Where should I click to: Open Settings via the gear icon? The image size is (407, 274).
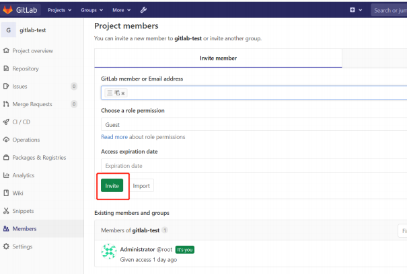tap(6, 246)
